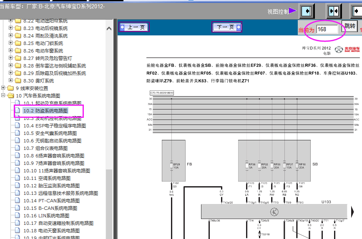Screen dimensions: 362x239
Task: Expand the 8.22 电动遮阳帘系统 folder
Action: click(10, 20)
